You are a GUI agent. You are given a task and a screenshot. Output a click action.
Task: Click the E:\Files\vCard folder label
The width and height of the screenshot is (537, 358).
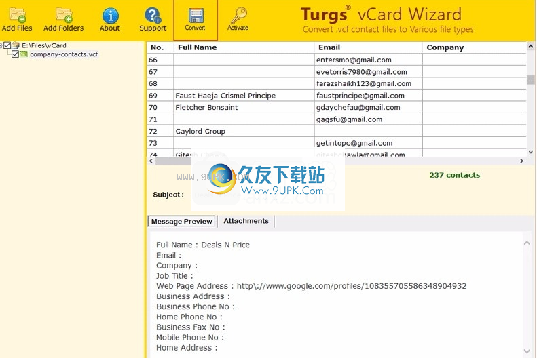click(44, 45)
